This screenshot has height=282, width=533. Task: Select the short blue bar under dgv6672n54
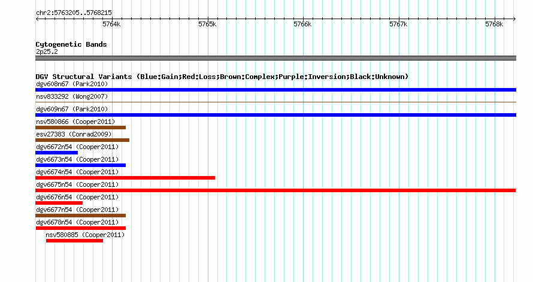point(56,153)
